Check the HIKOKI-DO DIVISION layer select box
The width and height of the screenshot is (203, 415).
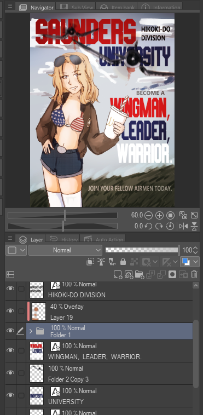click(x=21, y=289)
